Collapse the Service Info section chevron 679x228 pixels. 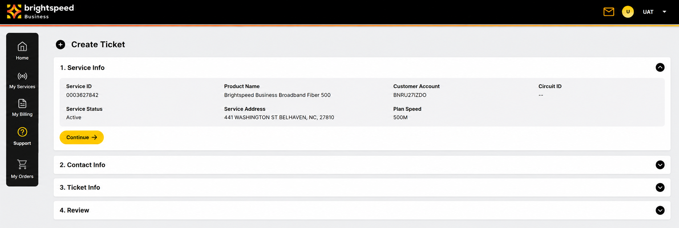pyautogui.click(x=660, y=68)
